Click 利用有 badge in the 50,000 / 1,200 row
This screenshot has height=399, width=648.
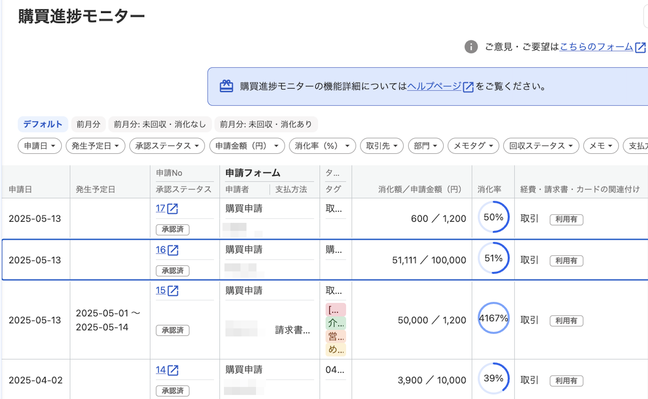(566, 321)
